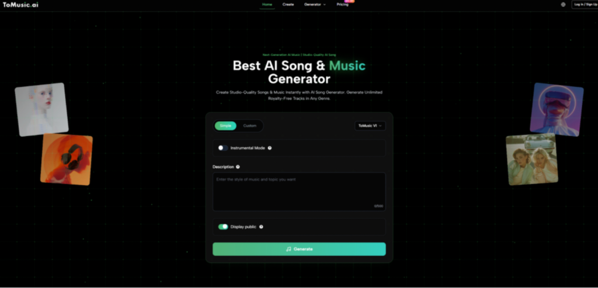
Task: Open the ToMusic V1 model dropdown
Action: [x=370, y=126]
